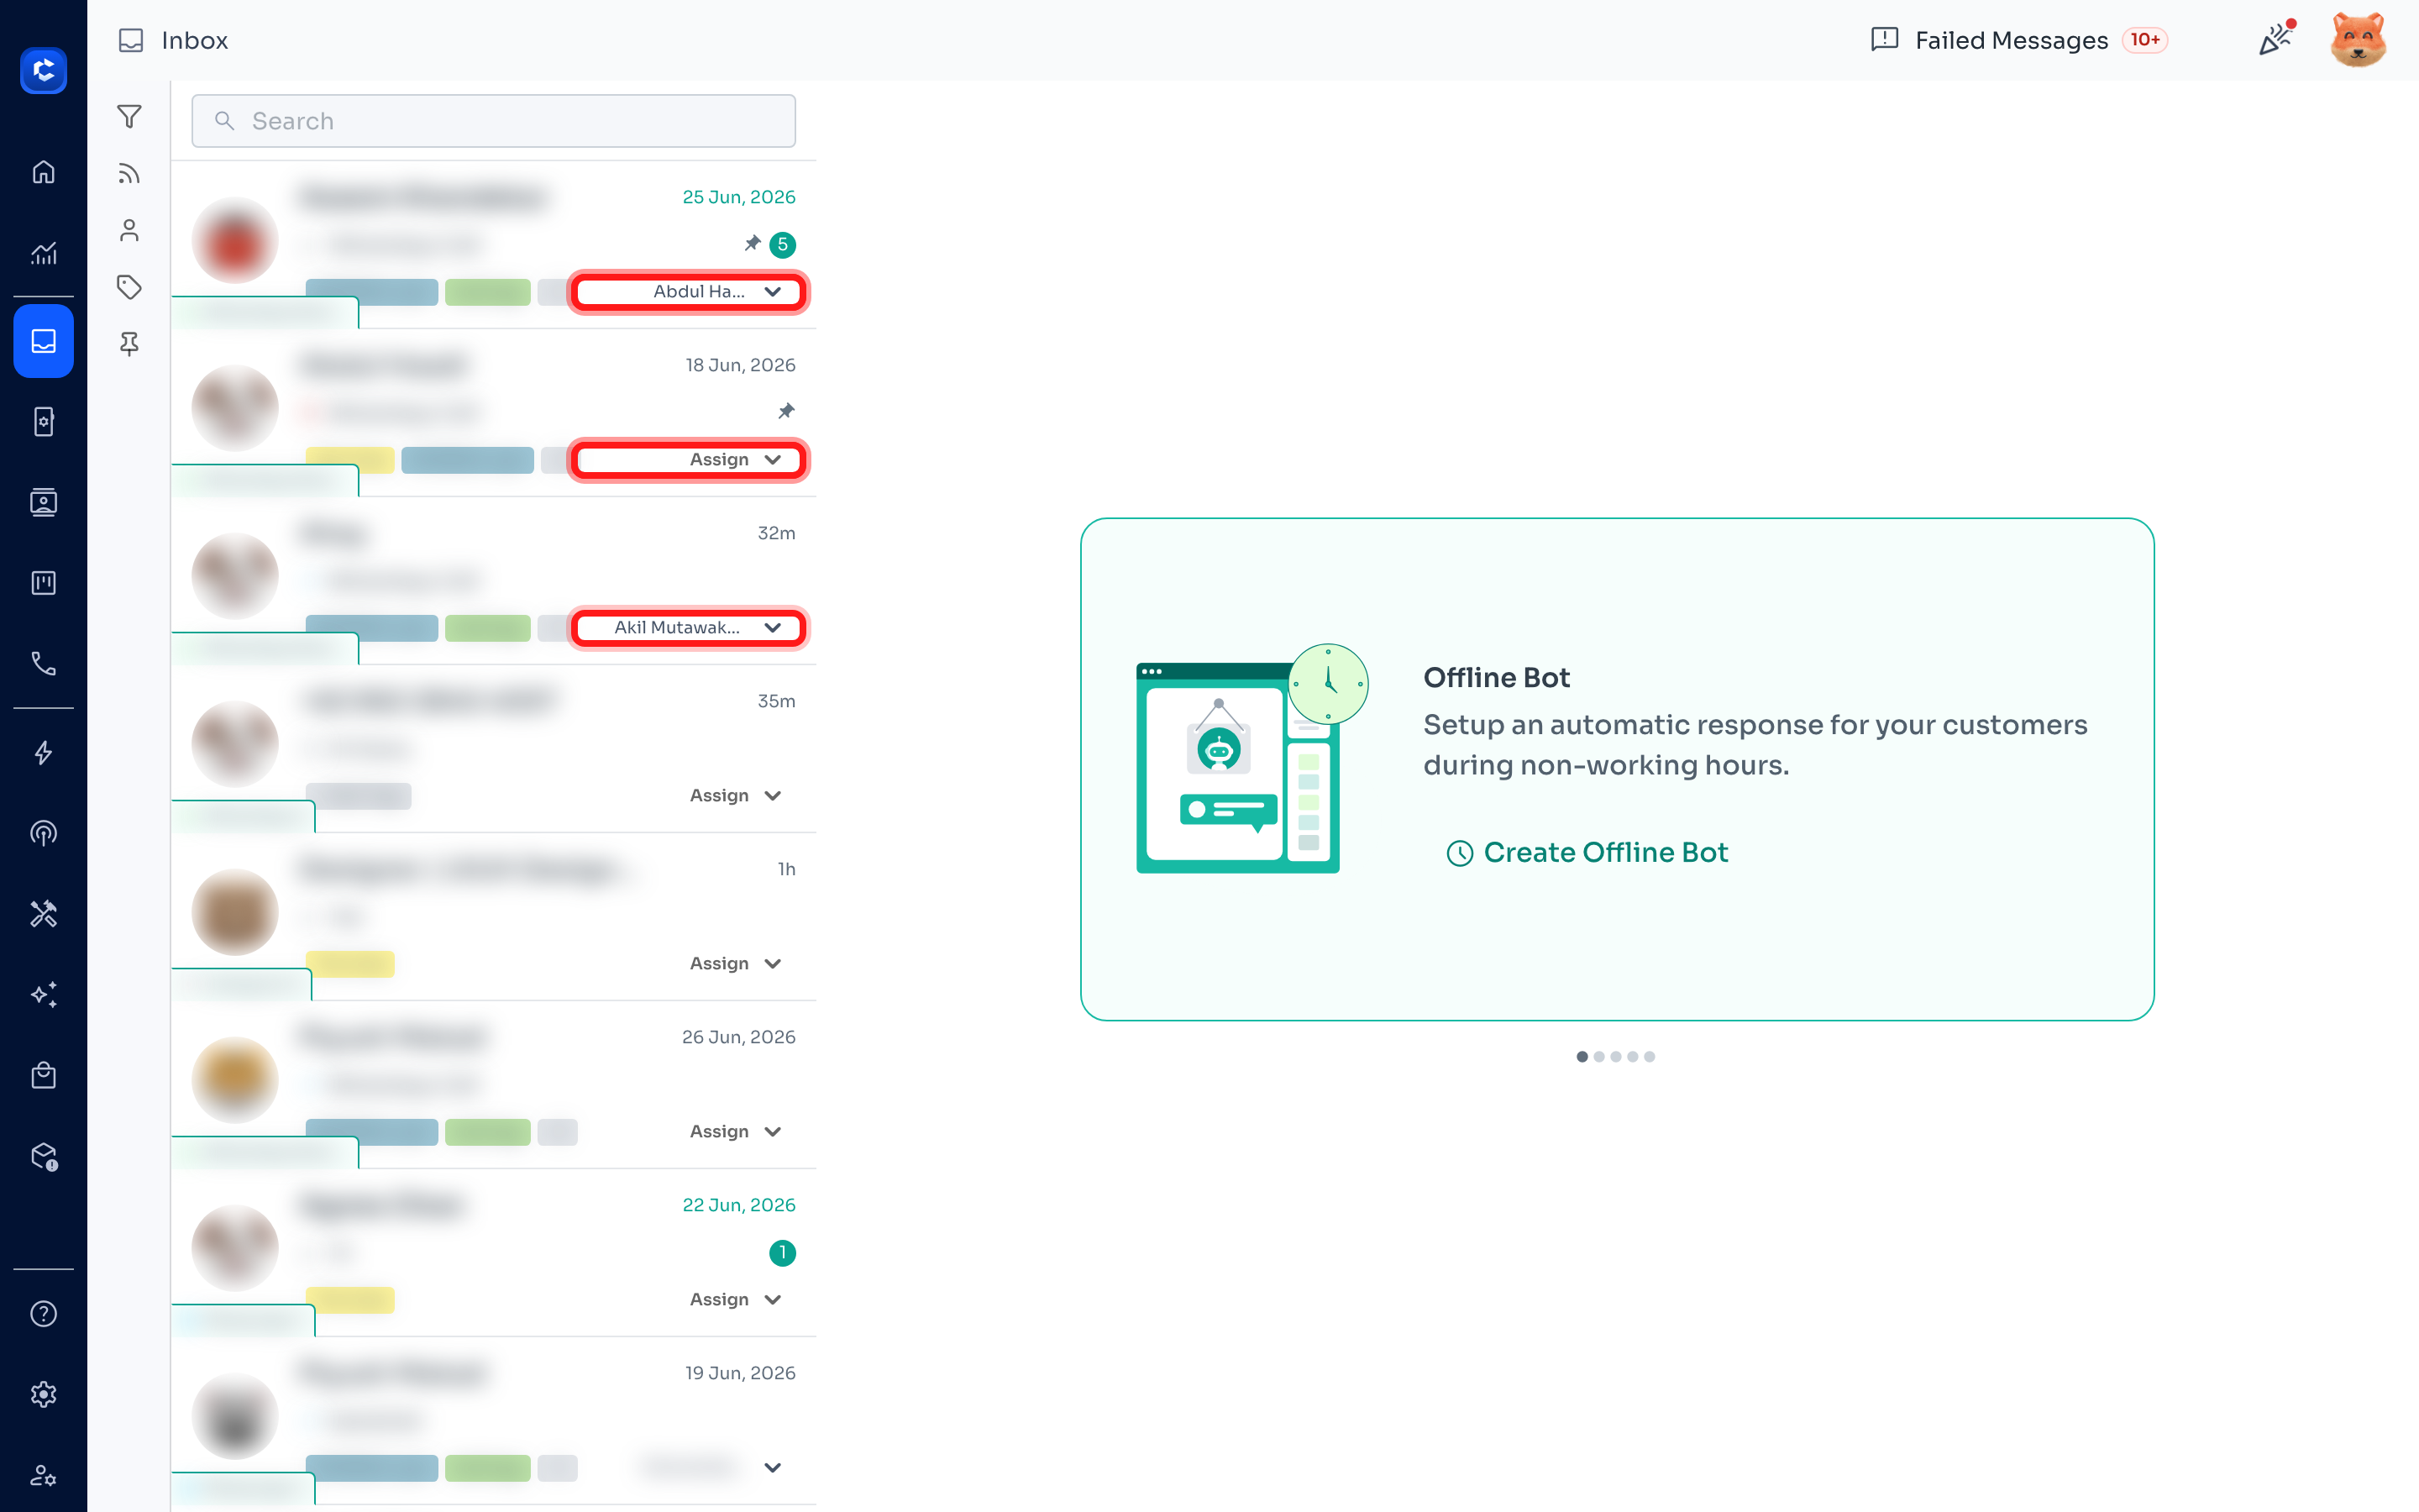Expand the Assign dropdown on the 1h chat
The image size is (2419, 1512).
(735, 964)
